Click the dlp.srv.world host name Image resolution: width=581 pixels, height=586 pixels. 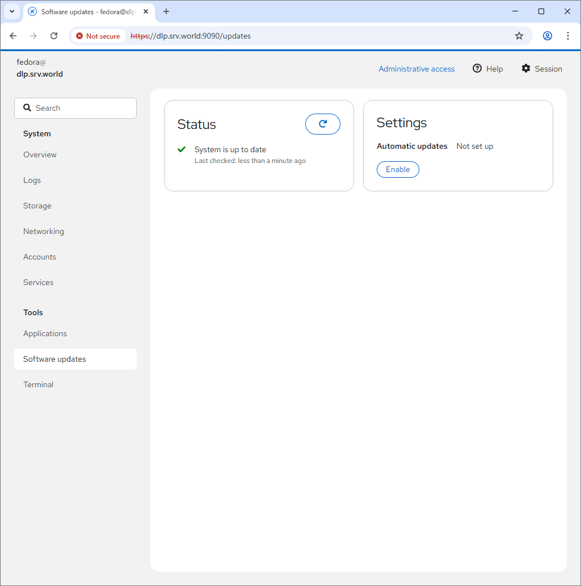pyautogui.click(x=40, y=74)
